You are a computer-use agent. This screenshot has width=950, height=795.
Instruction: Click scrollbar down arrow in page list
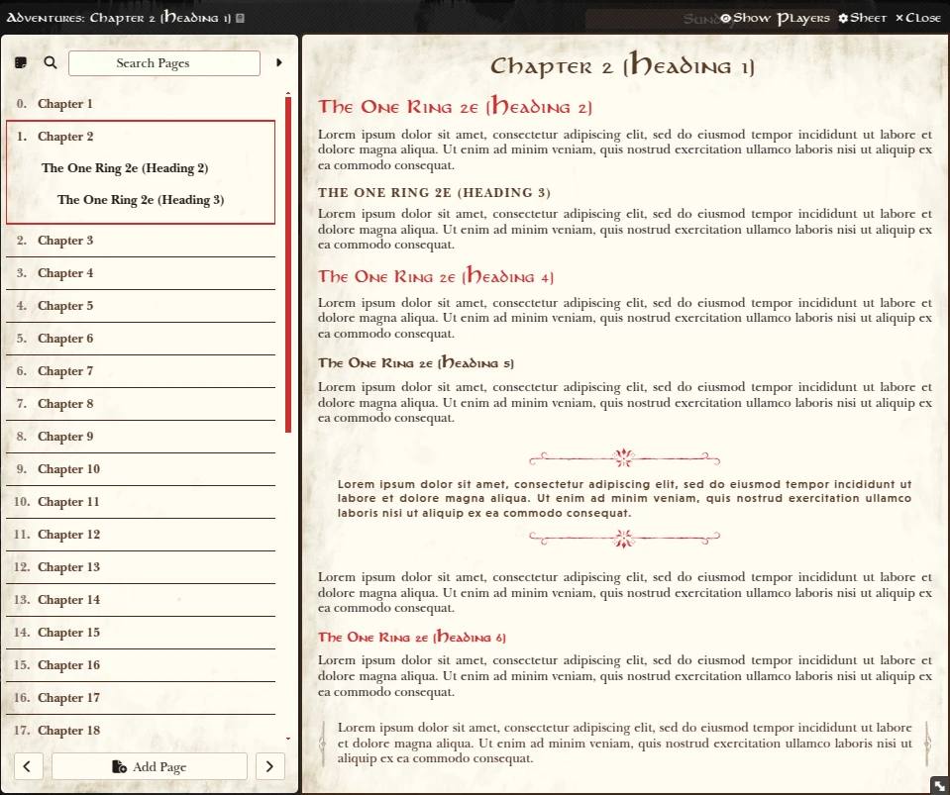[x=288, y=739]
